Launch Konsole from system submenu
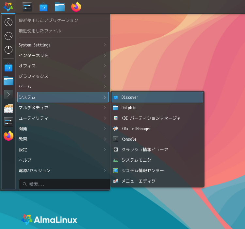 (157, 139)
